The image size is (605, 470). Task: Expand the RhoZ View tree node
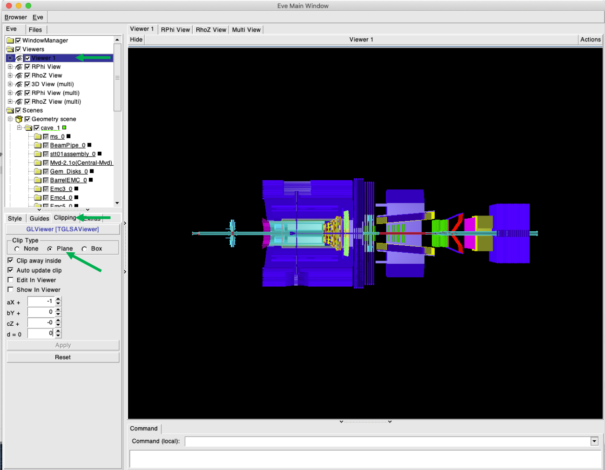click(x=10, y=75)
